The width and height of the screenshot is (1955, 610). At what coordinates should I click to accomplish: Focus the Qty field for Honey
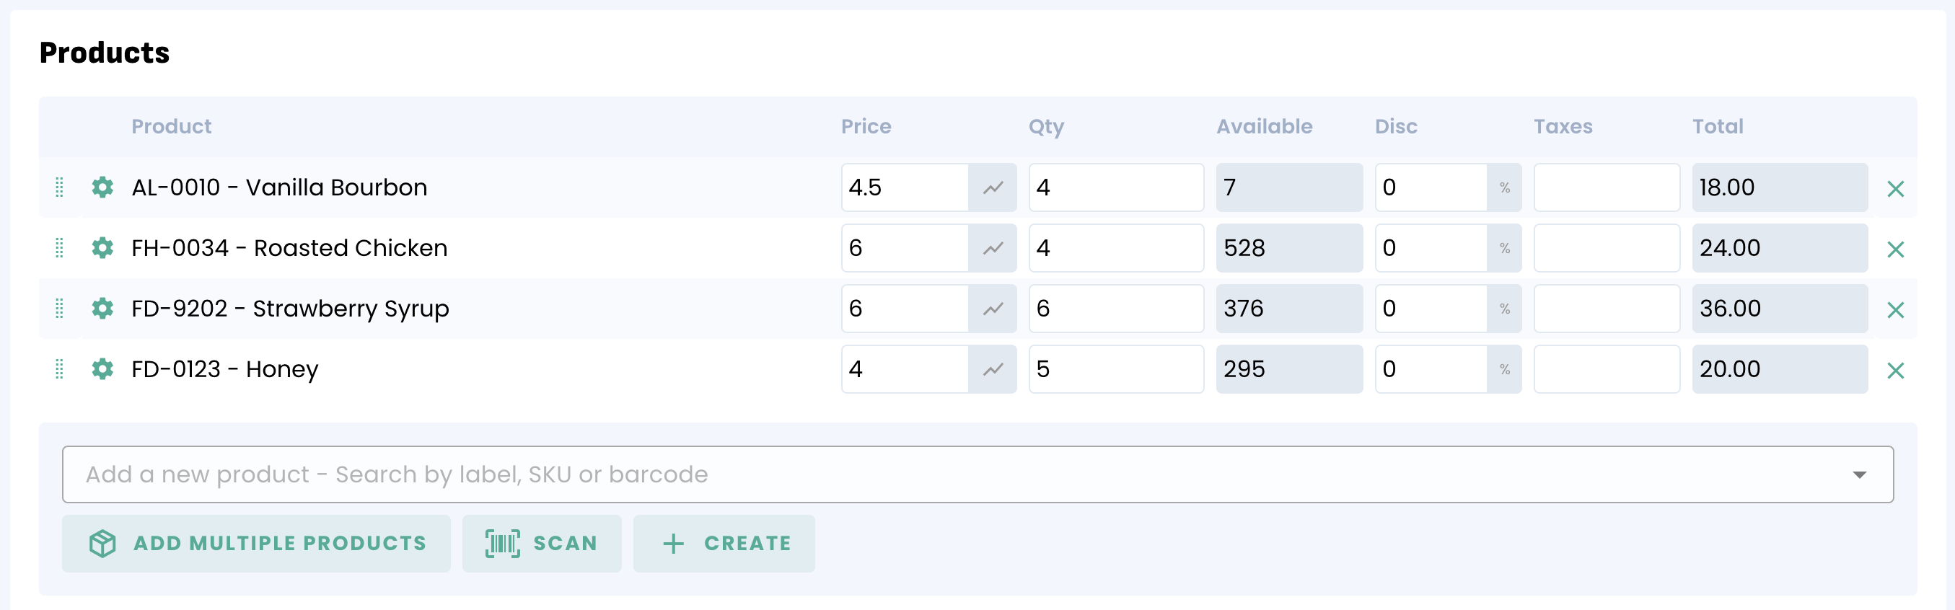point(1115,369)
